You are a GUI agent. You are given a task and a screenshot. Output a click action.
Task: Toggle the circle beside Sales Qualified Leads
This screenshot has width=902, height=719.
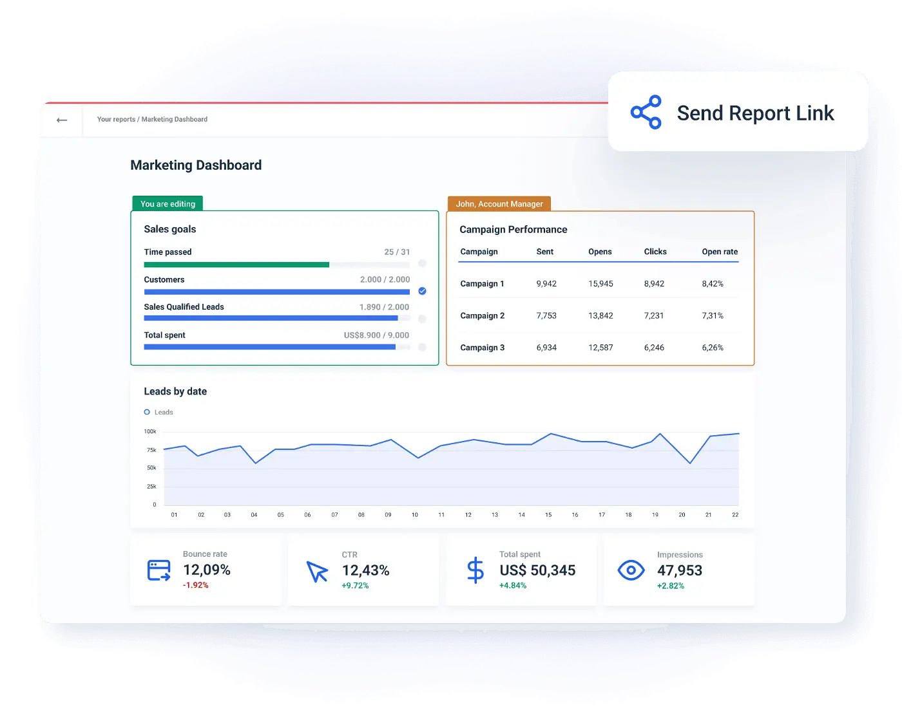click(422, 319)
